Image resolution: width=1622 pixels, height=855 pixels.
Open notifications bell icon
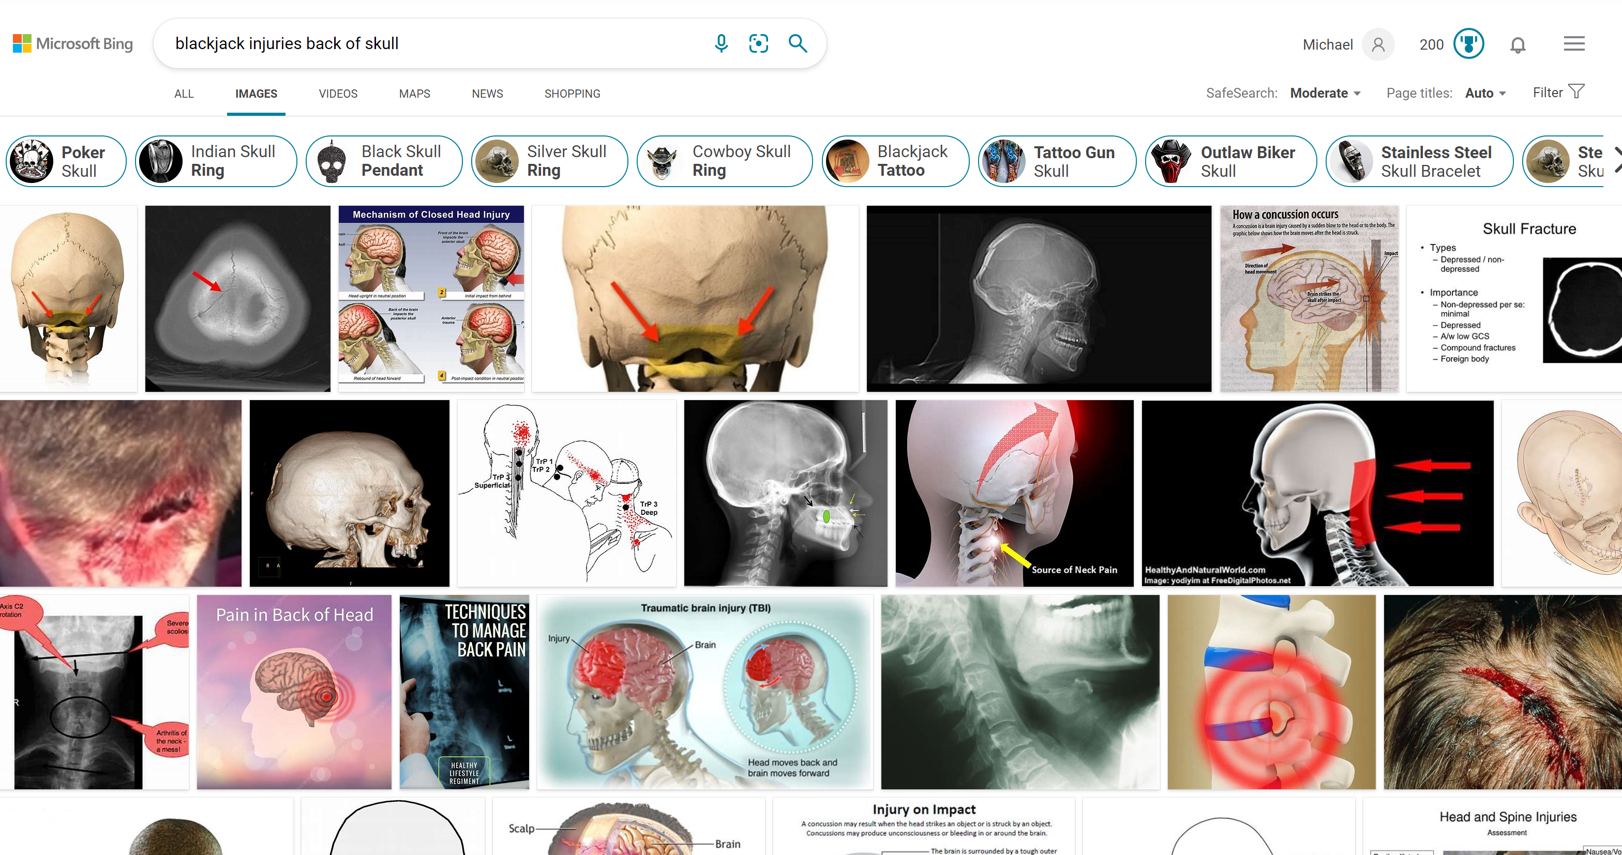click(1518, 44)
